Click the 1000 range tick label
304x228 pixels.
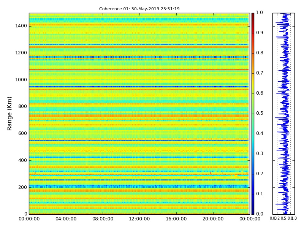click(21, 80)
